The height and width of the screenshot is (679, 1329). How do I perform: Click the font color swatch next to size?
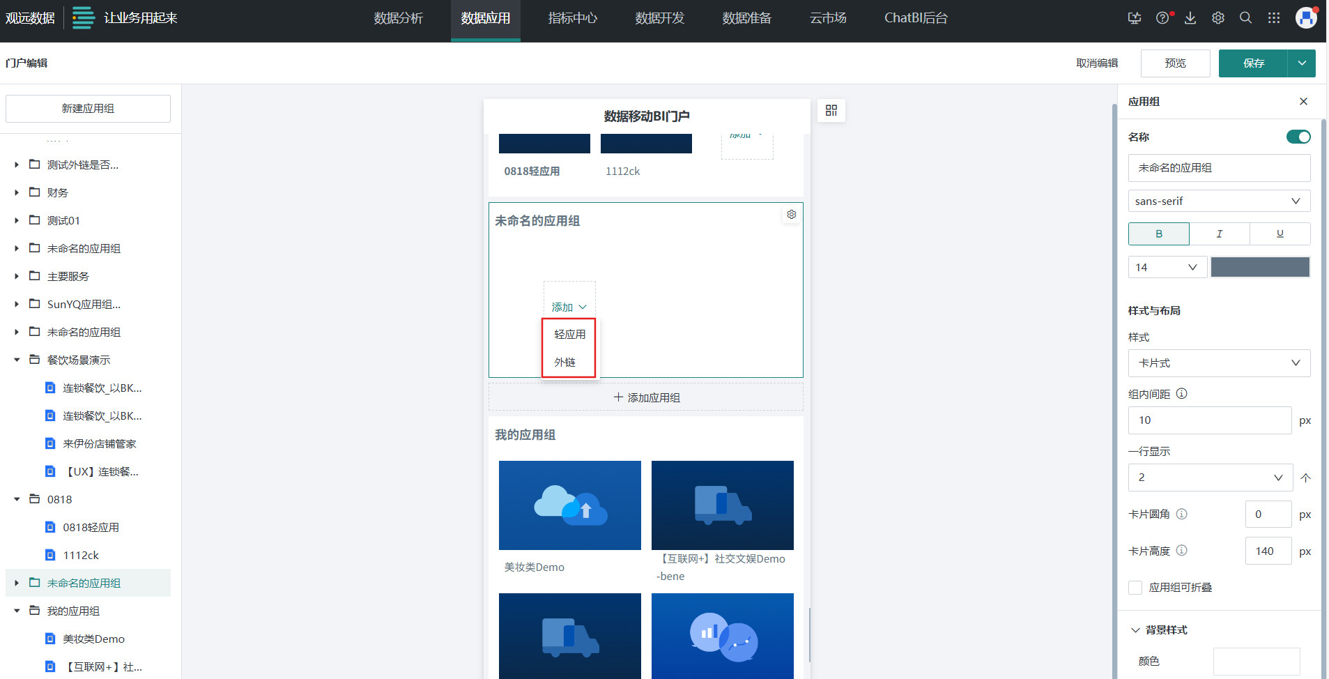coord(1259,267)
